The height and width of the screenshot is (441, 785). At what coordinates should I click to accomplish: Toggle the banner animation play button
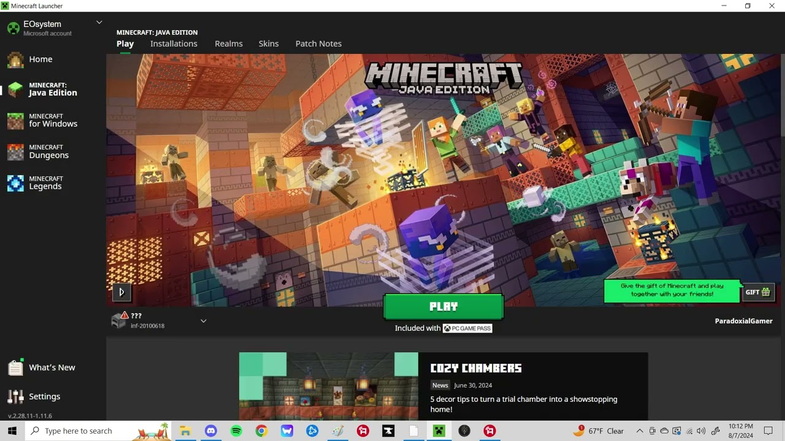pos(121,292)
